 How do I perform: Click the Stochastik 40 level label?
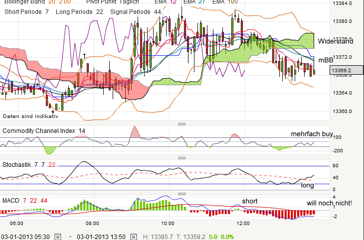click(x=335, y=178)
